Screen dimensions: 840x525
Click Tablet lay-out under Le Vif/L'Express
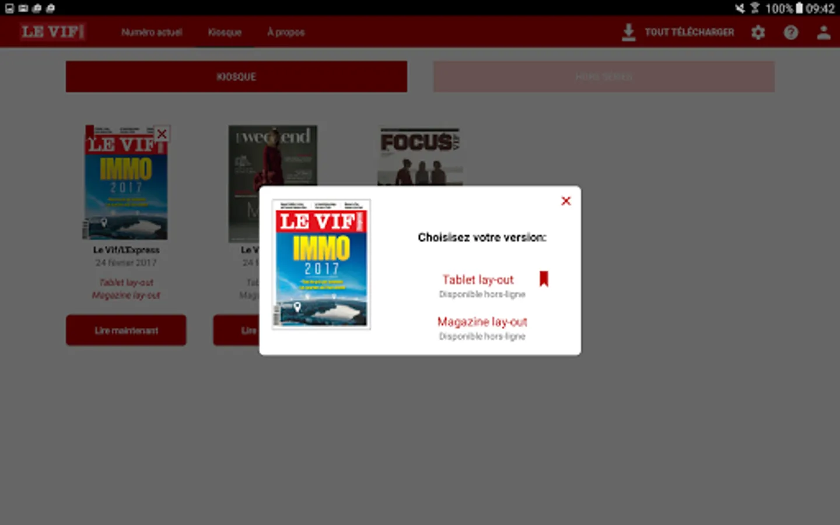click(x=126, y=282)
